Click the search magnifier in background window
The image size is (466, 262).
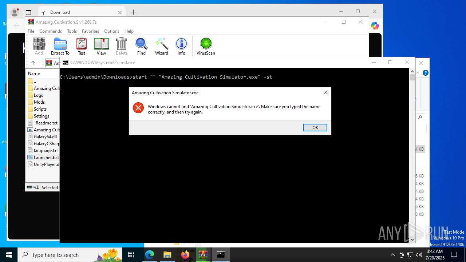pyautogui.click(x=420, y=118)
